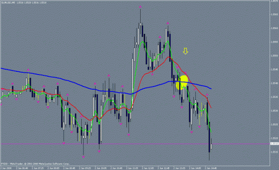Click the 2 Jun 07:25 time label
The image size is (279, 170).
[x=38, y=168]
